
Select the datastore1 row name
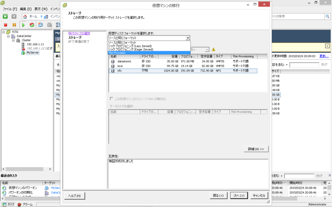point(124,61)
